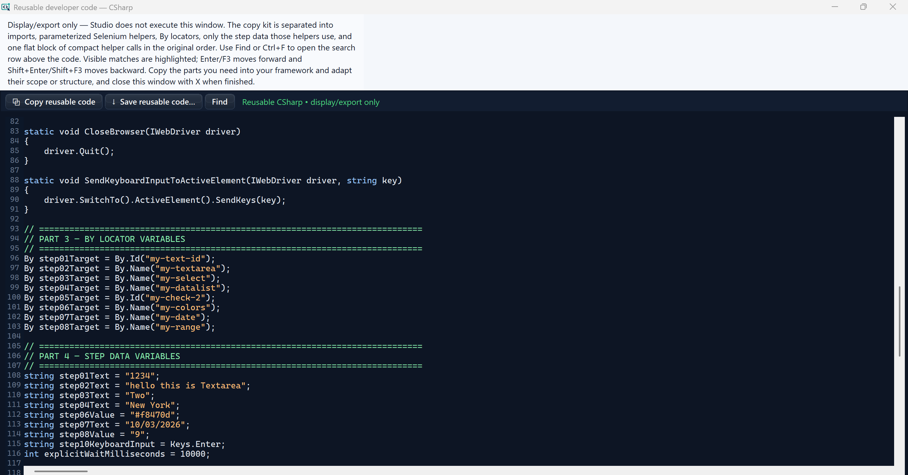Click the step06Target By.Name("my-colors") line
This screenshot has height=475, width=908.
[x=122, y=307]
